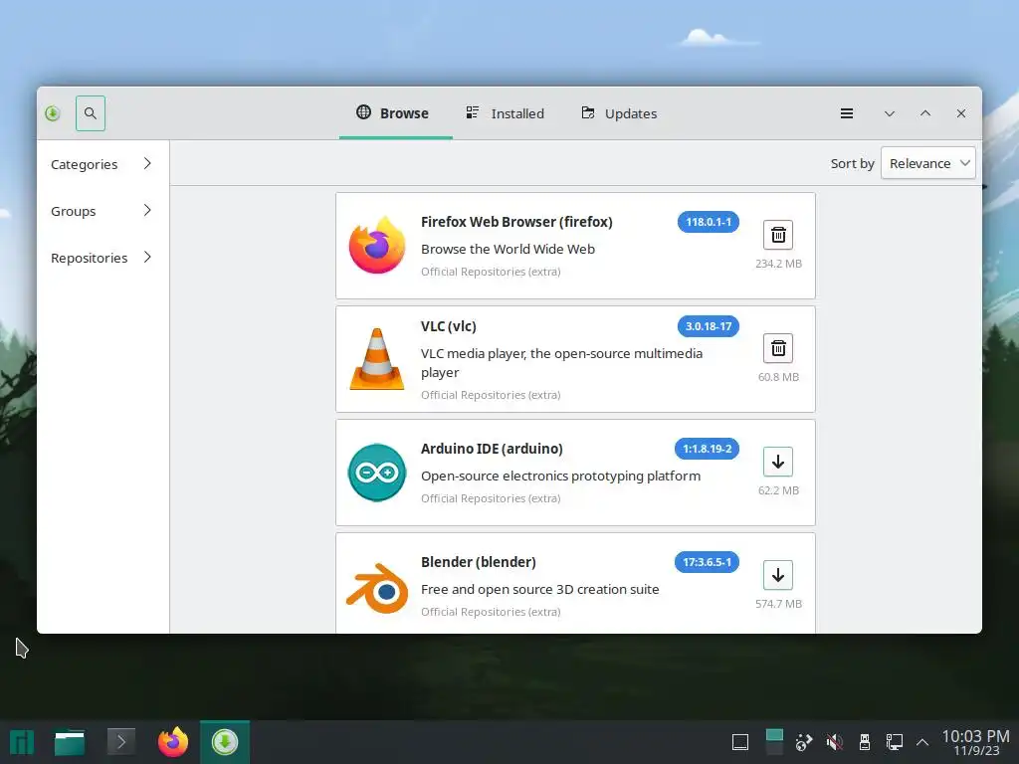Open the clock showing 10:03 PM

975,742
